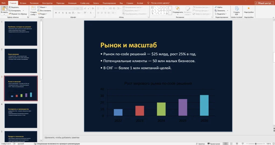This screenshot has height=145, width=275.
Task: Click notes area Щелкните, чтобы добавить заметки
Action: (62, 137)
